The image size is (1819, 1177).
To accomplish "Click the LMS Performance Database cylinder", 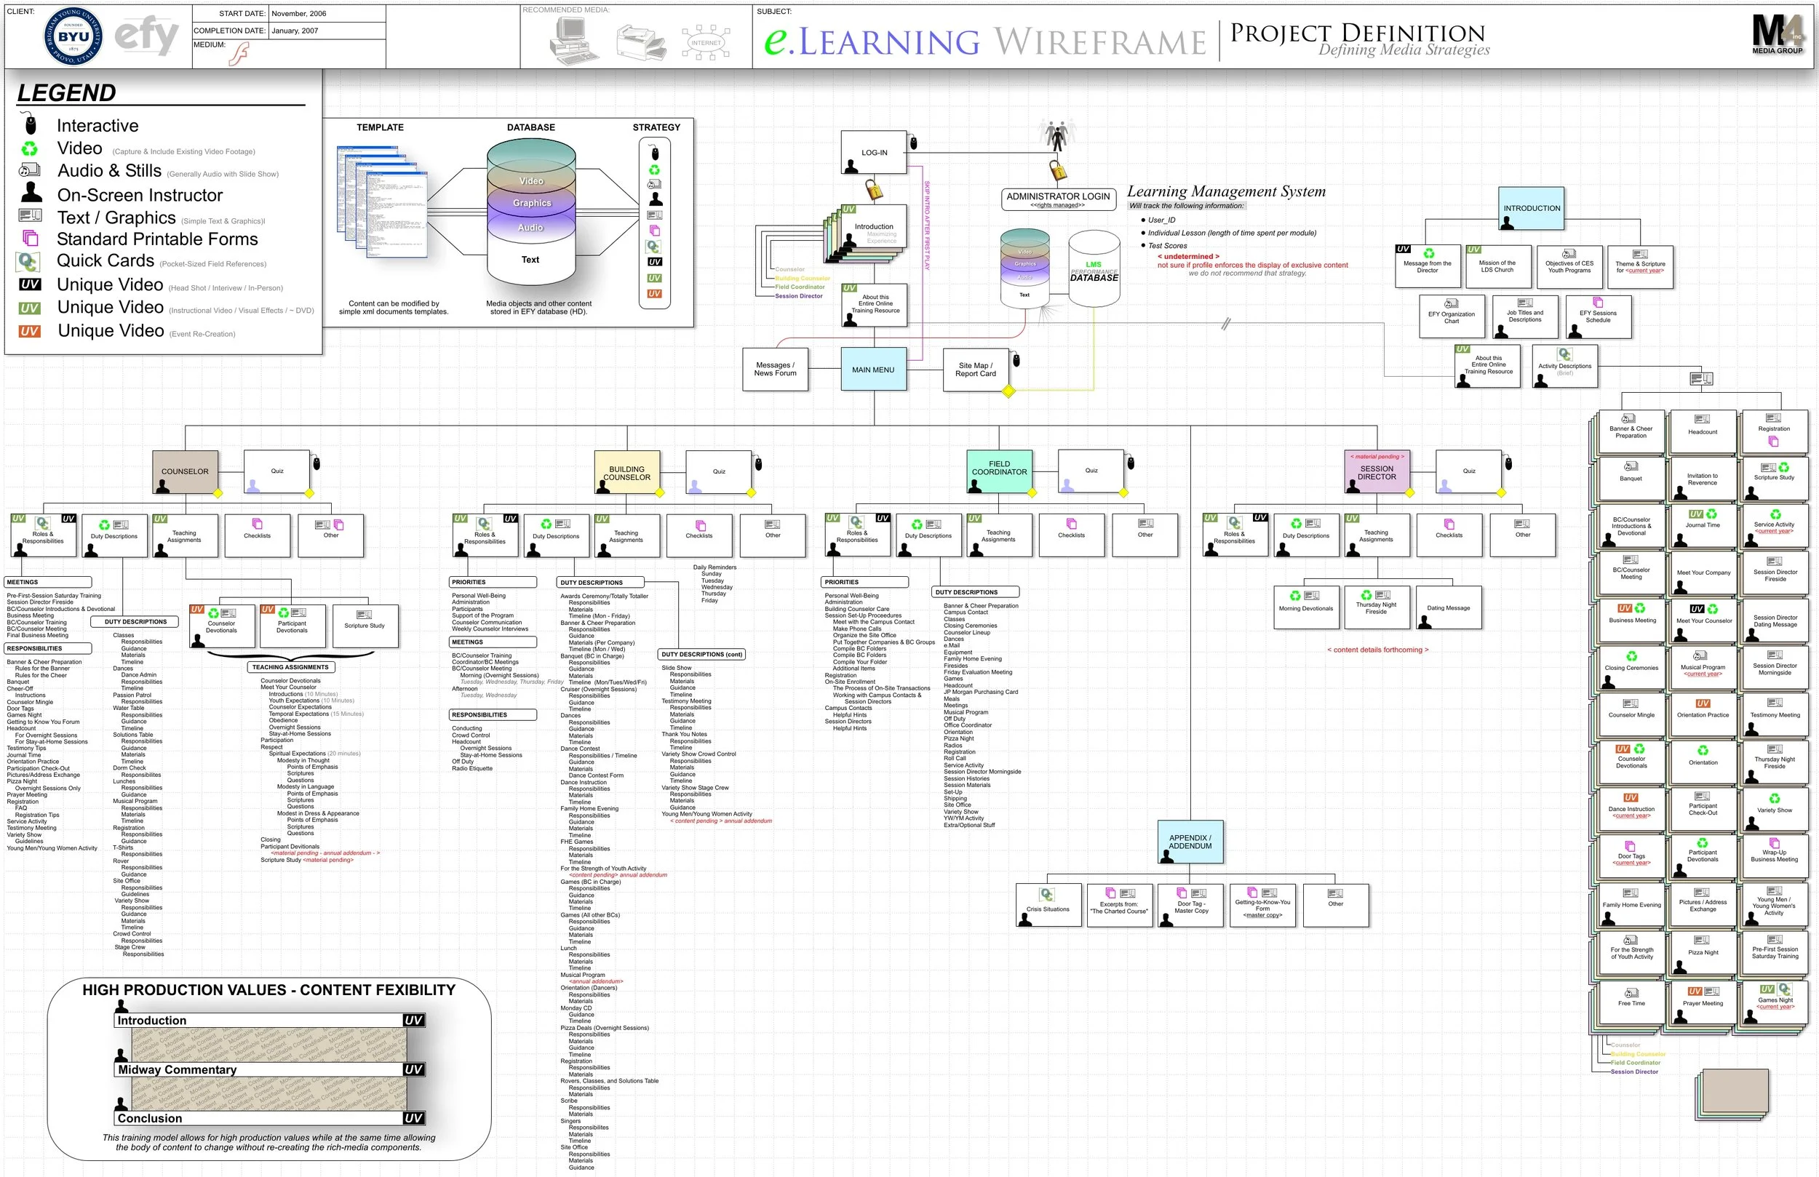I will [1094, 269].
